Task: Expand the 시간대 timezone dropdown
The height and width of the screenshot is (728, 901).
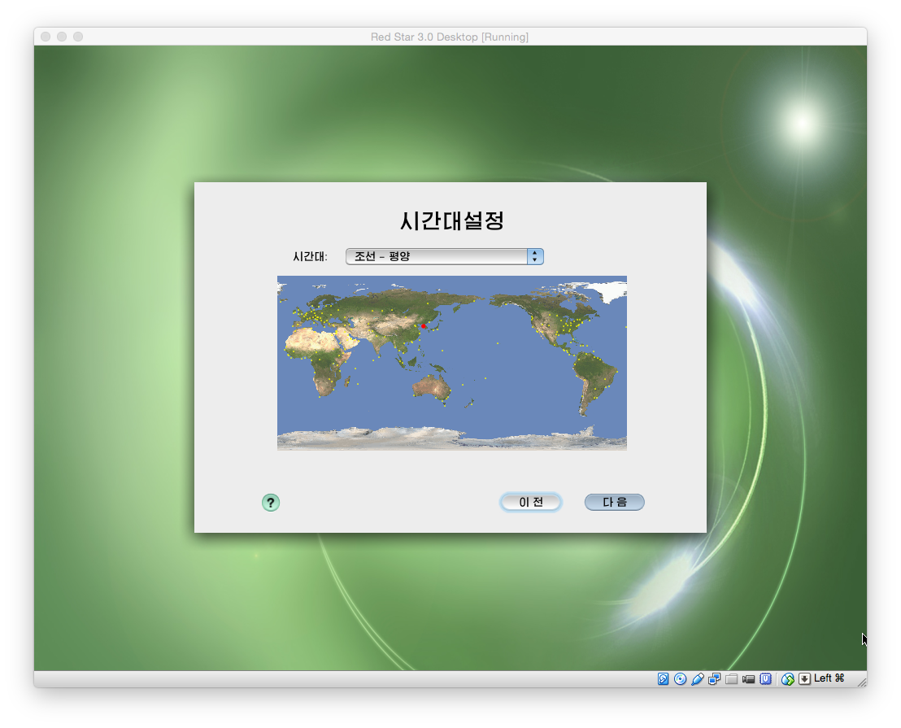Action: (534, 256)
